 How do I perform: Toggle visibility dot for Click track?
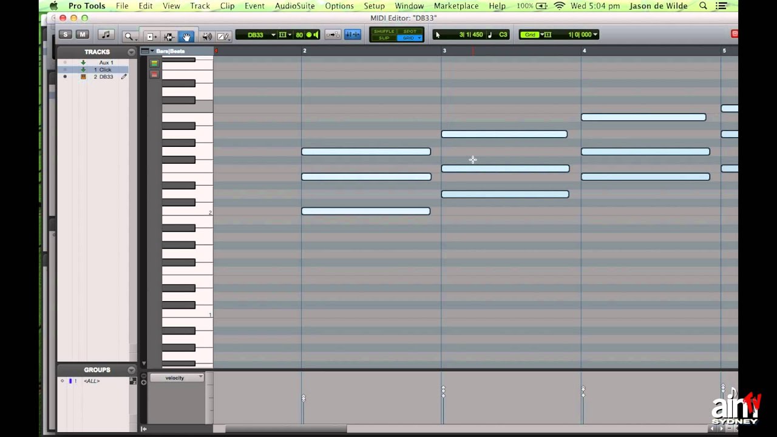click(x=65, y=70)
